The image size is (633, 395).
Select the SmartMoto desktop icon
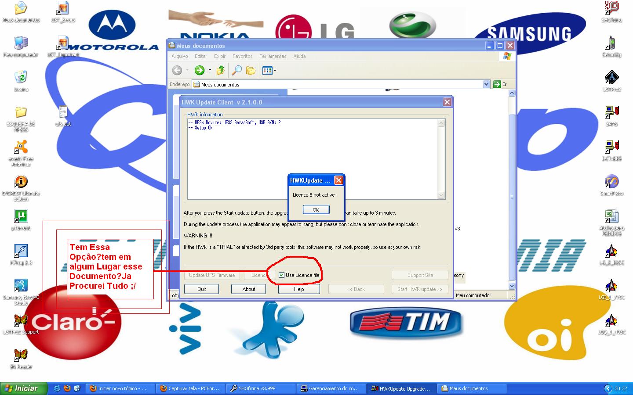click(x=611, y=185)
